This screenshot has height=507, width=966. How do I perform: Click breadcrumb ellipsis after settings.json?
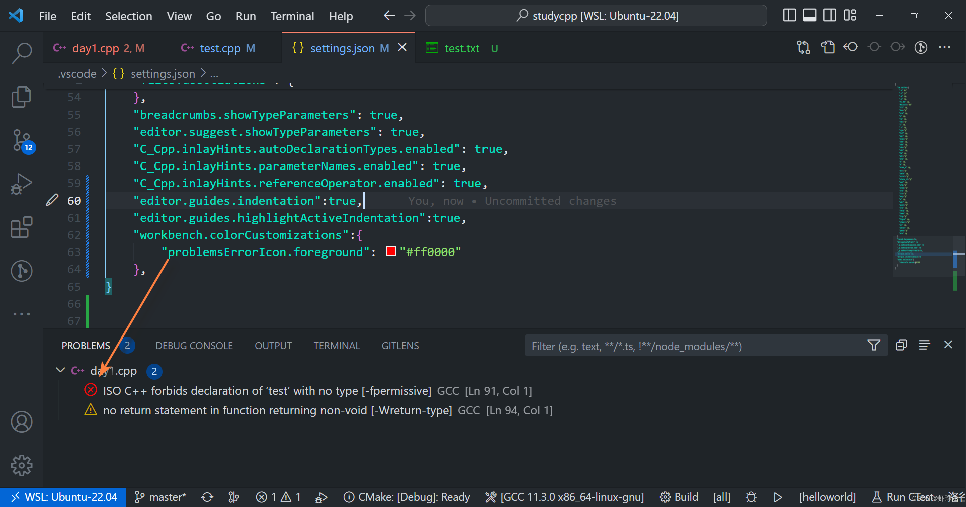(x=214, y=74)
